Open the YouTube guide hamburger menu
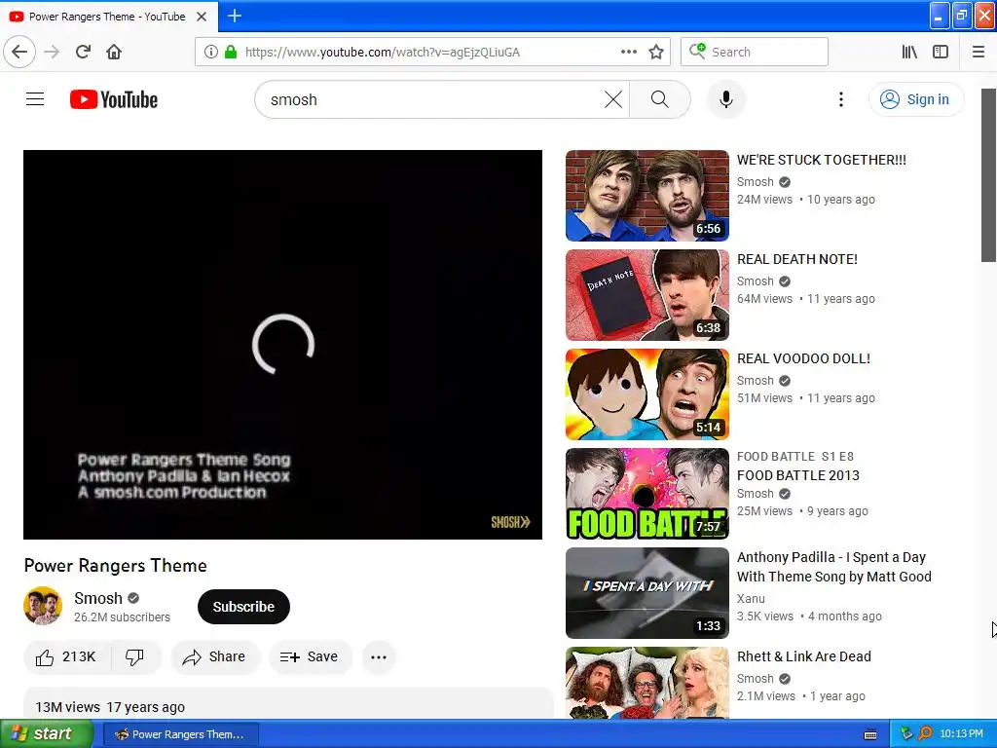Viewport: 997px width, 748px height. point(35,99)
